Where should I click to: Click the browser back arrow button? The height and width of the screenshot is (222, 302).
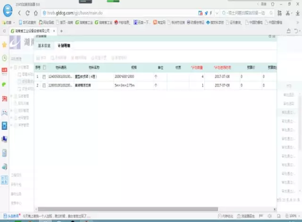coord(20,13)
